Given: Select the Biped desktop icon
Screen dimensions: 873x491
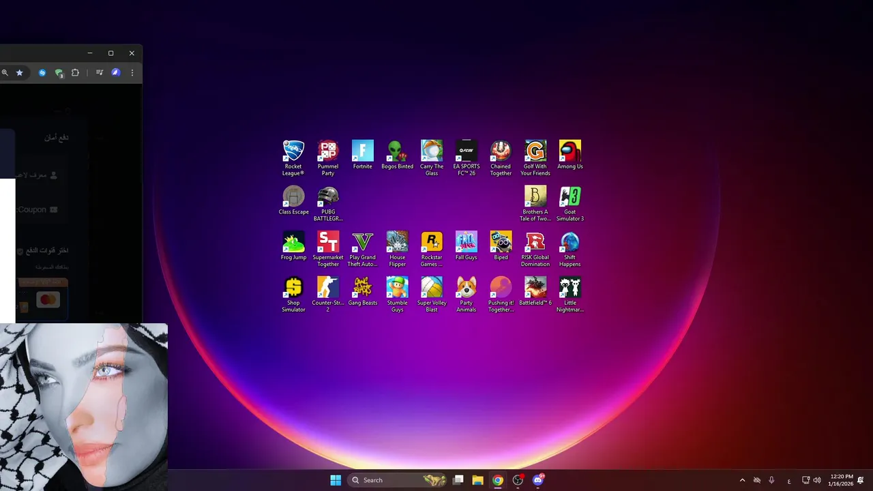Looking at the screenshot, I should point(501,245).
